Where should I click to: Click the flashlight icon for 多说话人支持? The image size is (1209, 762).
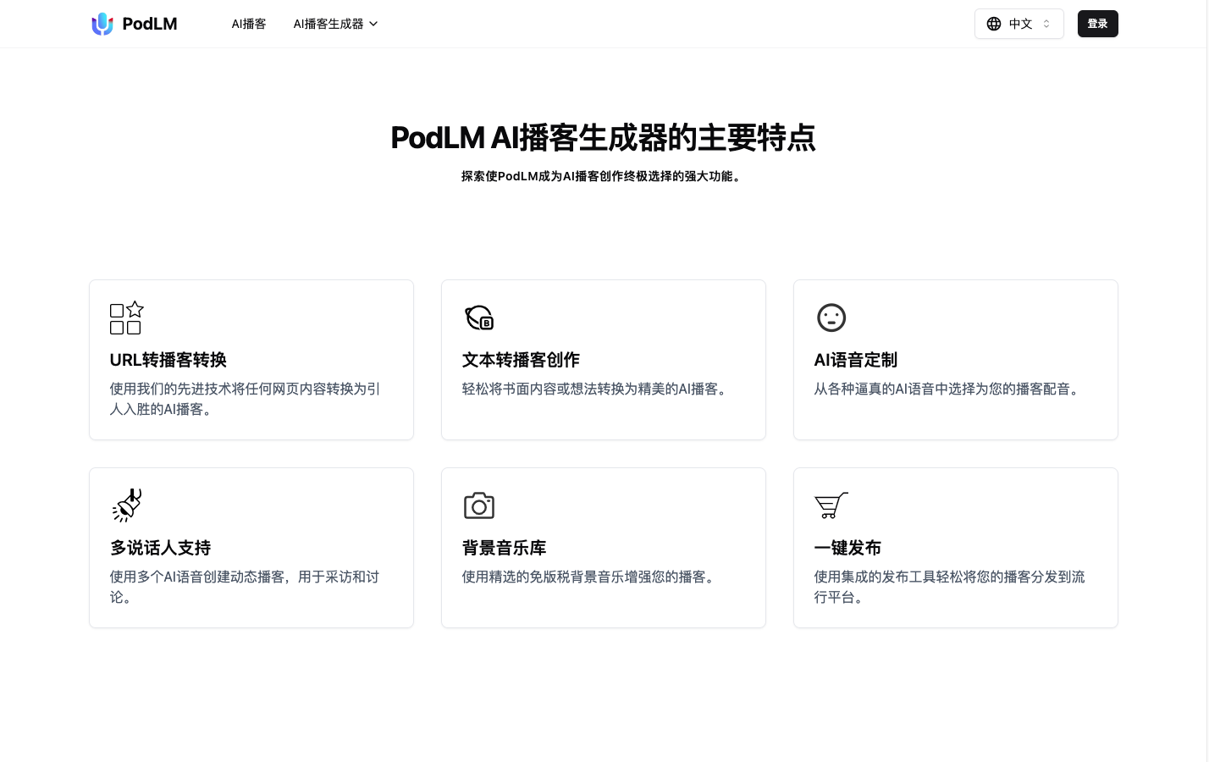pos(127,505)
